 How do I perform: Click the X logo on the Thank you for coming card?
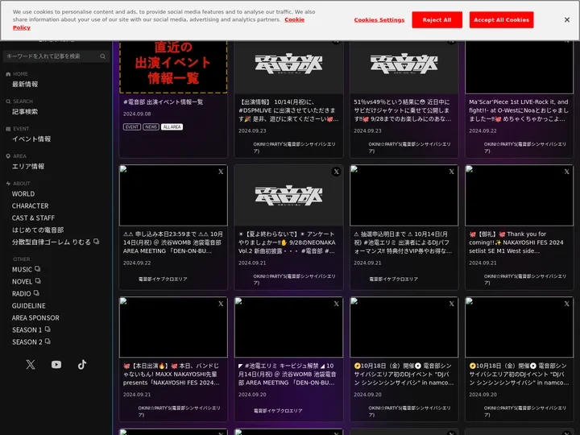[566, 172]
